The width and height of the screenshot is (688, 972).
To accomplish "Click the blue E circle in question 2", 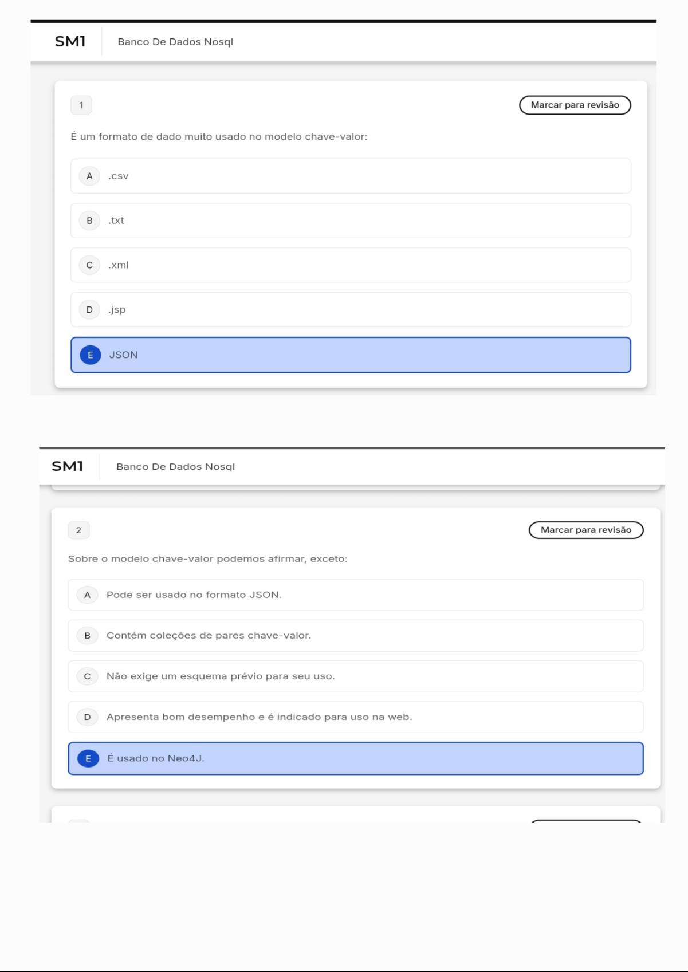I will (x=88, y=758).
